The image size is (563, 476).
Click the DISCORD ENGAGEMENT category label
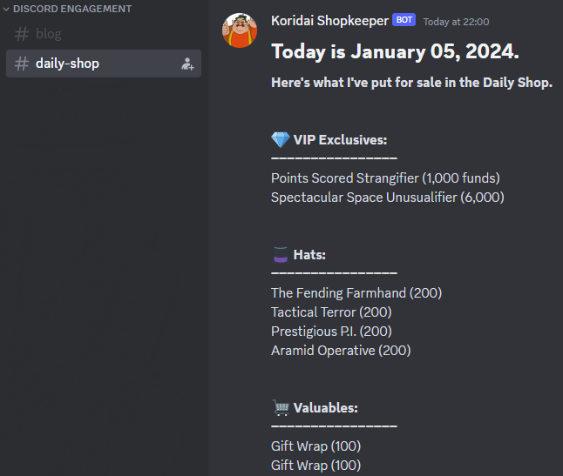pyautogui.click(x=72, y=9)
